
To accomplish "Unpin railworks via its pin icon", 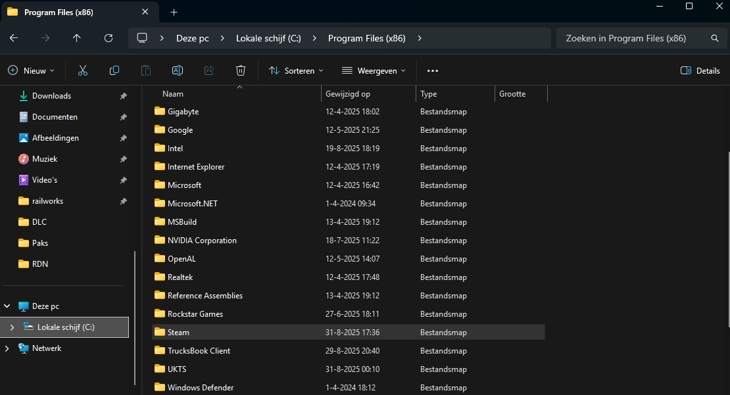I will click(124, 201).
